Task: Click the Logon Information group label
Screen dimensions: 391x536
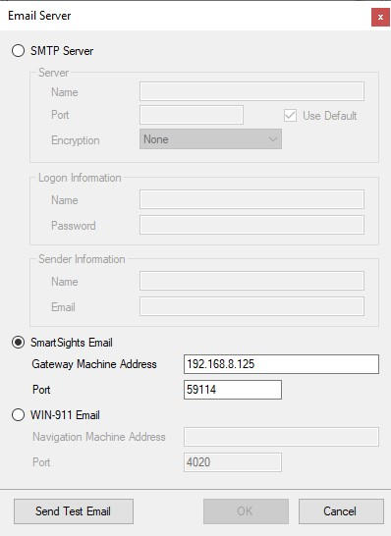Action: pos(80,178)
